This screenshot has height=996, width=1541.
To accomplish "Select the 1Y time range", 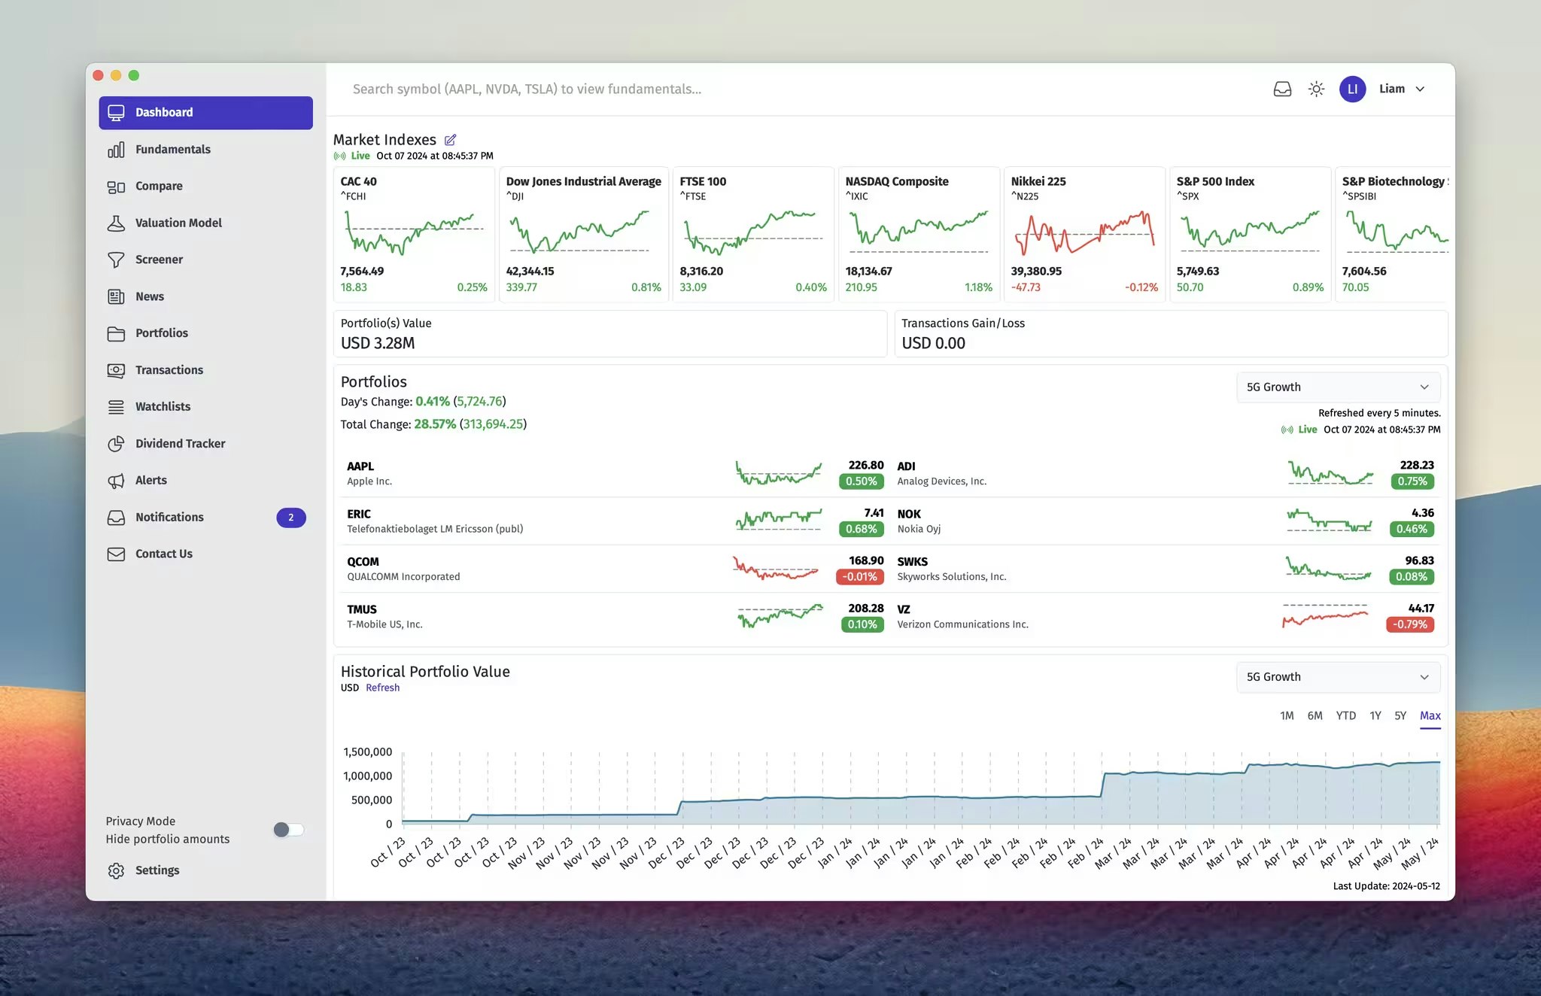I will coord(1375,715).
